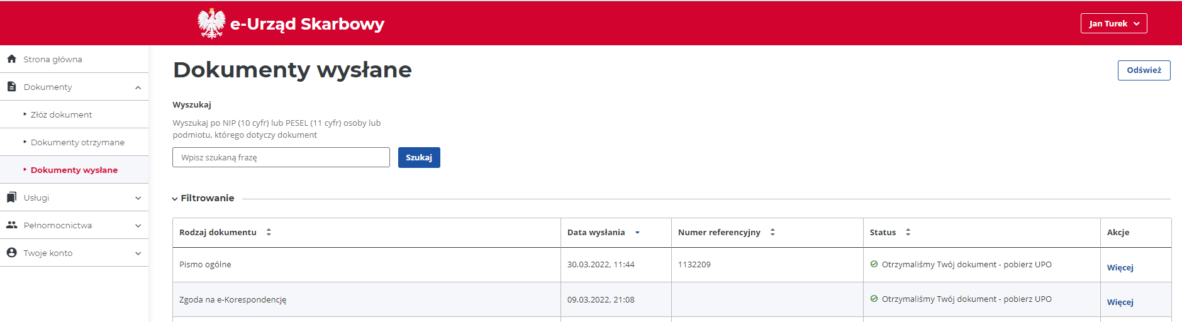Image resolution: width=1182 pixels, height=322 pixels.
Task: Click status text in Pismo ogólne row
Action: click(967, 264)
